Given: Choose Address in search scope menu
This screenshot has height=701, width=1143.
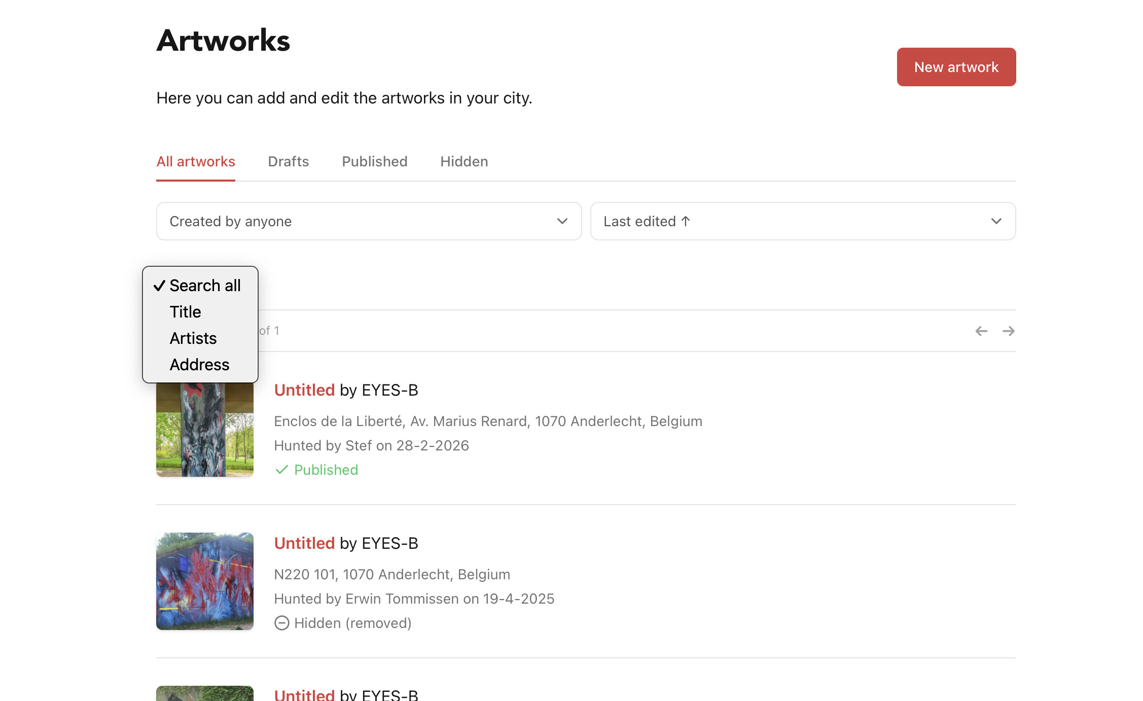Looking at the screenshot, I should point(199,365).
